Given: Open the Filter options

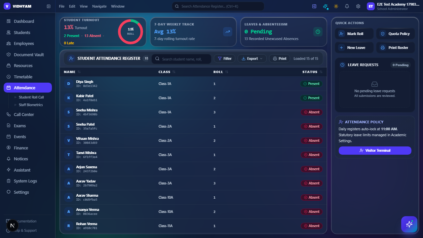Looking at the screenshot, I should [x=225, y=59].
